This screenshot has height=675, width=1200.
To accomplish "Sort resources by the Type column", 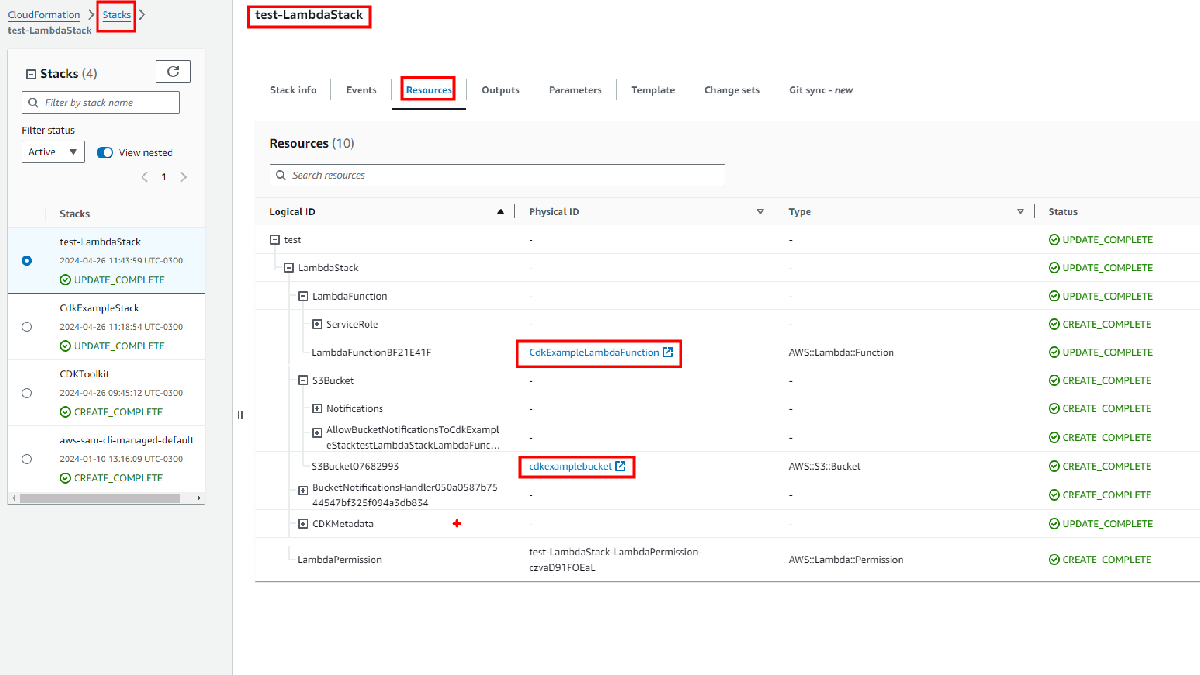I will [1020, 211].
